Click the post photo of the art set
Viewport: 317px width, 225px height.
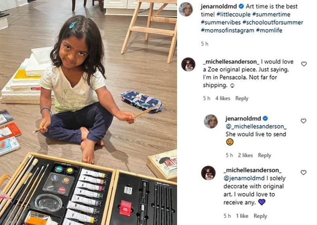pos(89,112)
